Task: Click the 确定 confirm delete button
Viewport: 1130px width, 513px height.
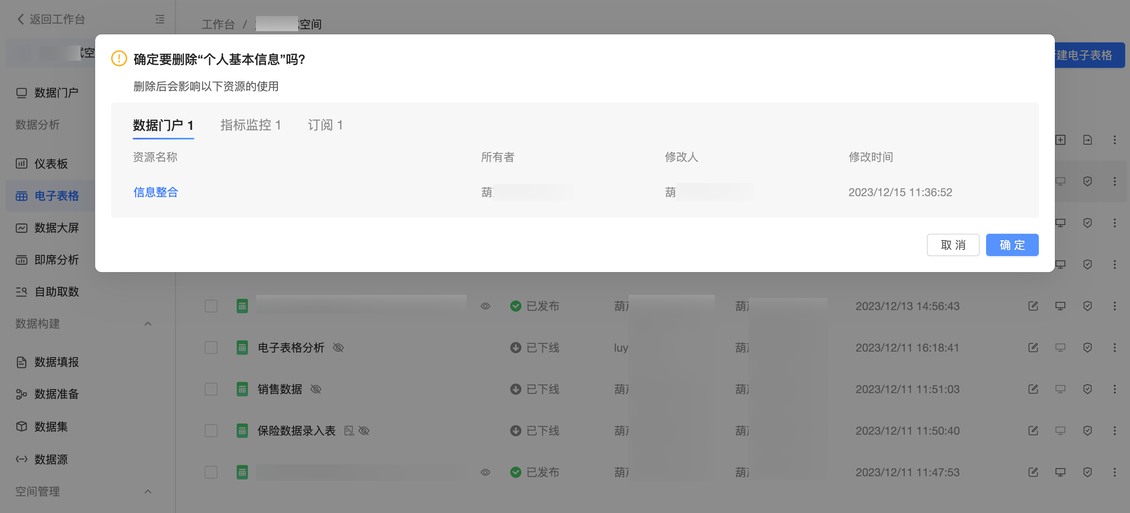Action: tap(1012, 245)
